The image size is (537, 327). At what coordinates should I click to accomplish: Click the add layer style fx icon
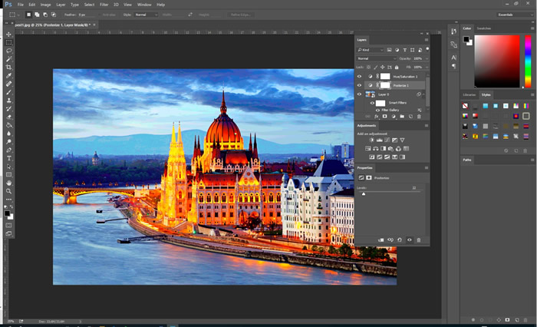pyautogui.click(x=376, y=117)
